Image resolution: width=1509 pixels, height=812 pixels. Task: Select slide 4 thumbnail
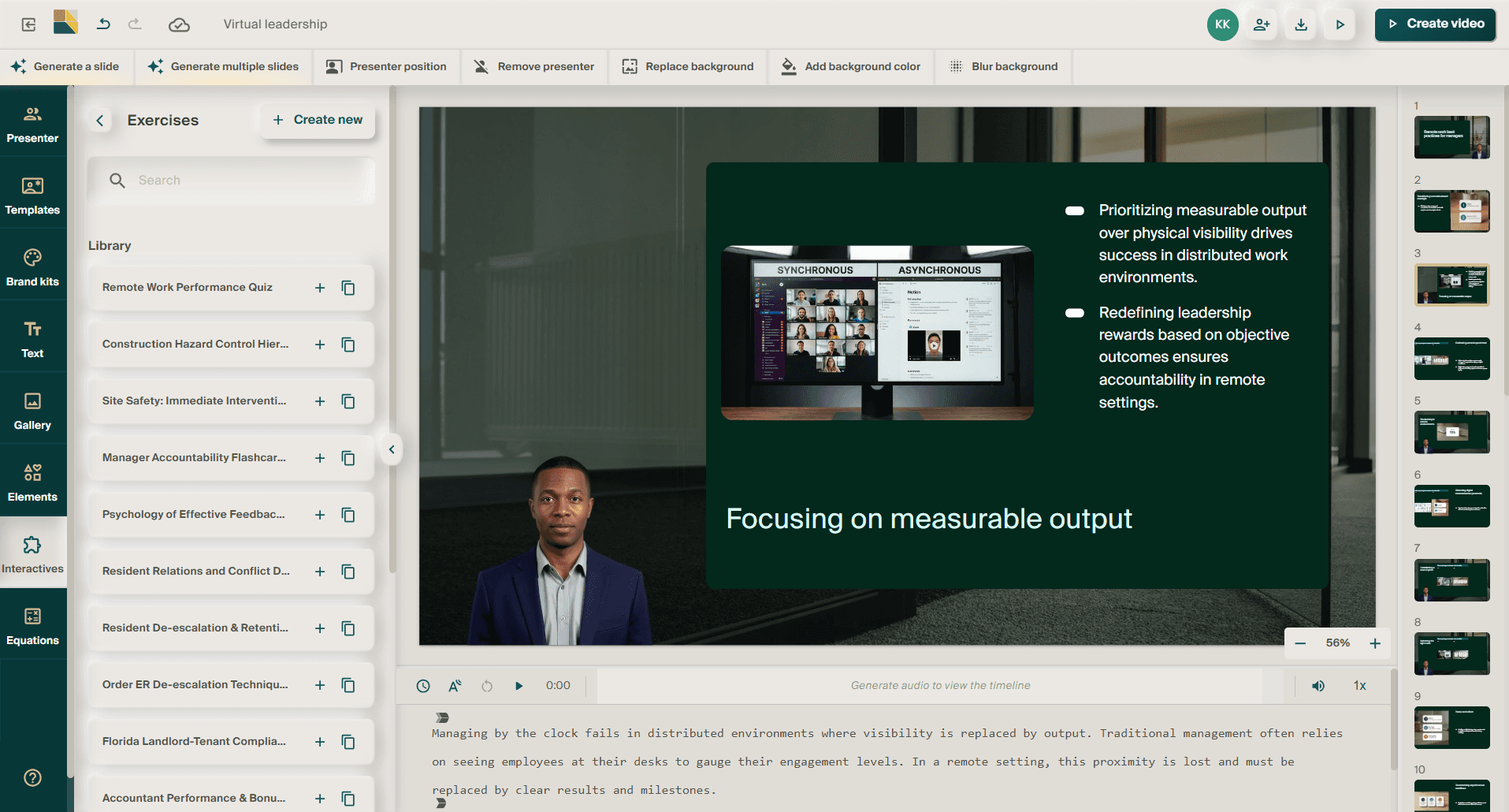coord(1451,359)
